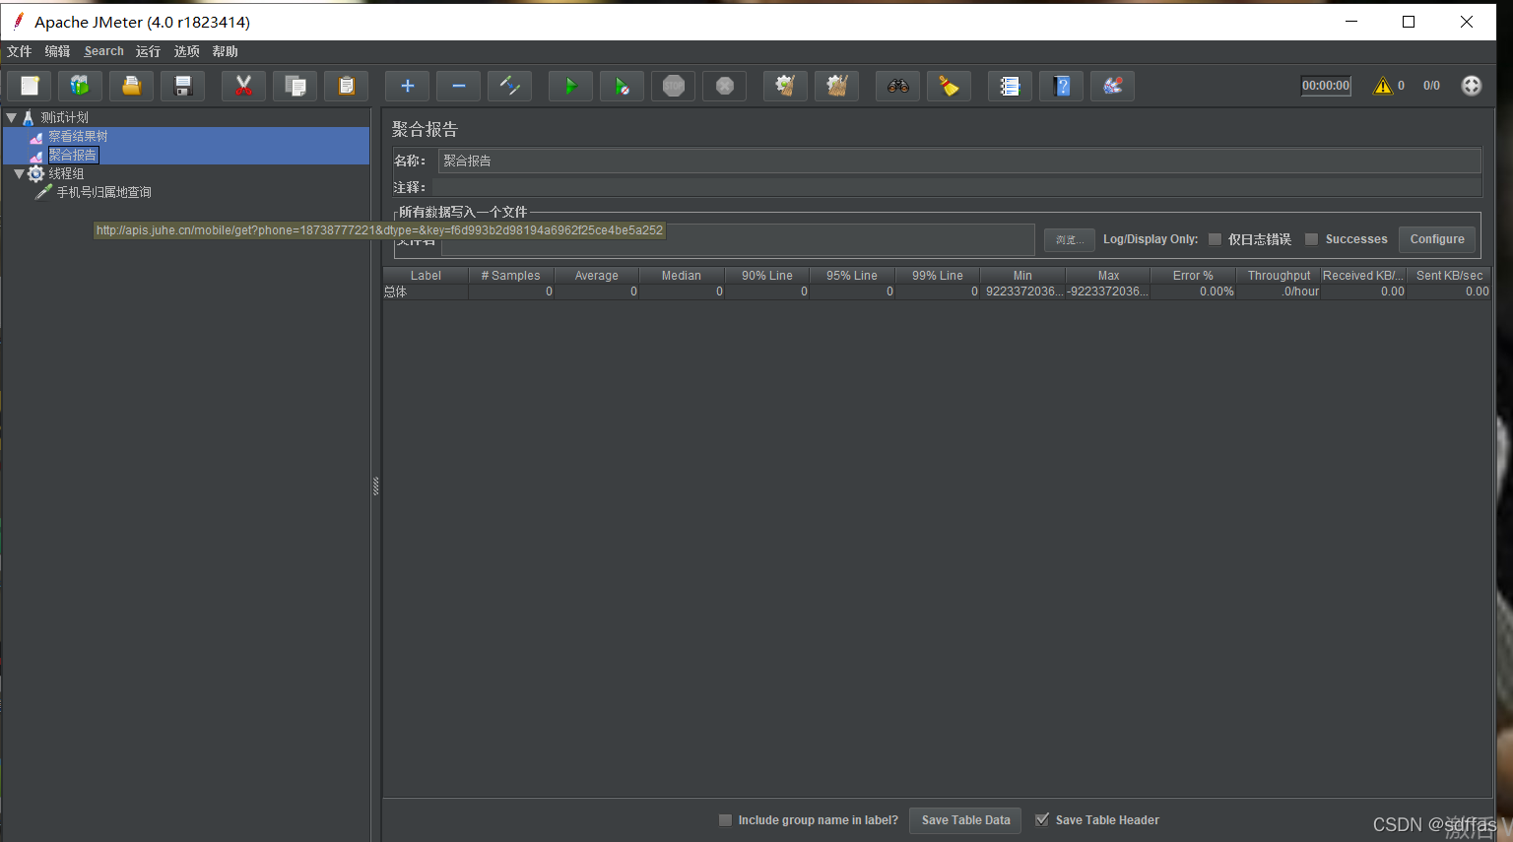Start the test with green play icon

pos(570,86)
